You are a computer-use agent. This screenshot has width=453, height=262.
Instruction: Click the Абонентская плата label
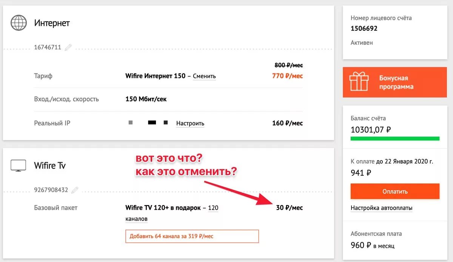point(376,234)
